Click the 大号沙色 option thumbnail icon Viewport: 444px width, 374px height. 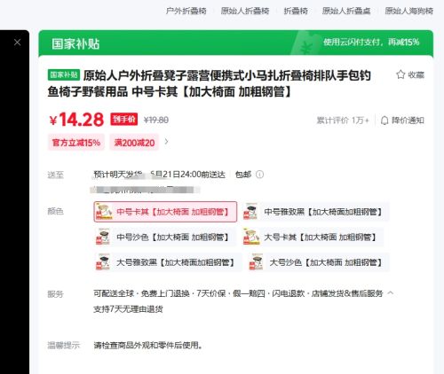pos(256,262)
